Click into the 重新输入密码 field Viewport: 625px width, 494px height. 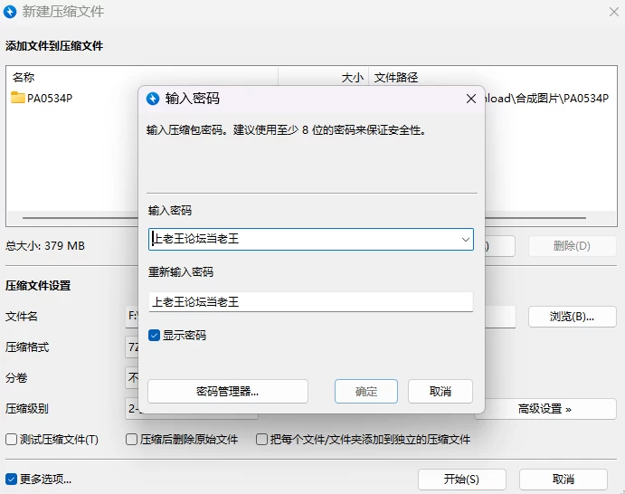click(311, 302)
